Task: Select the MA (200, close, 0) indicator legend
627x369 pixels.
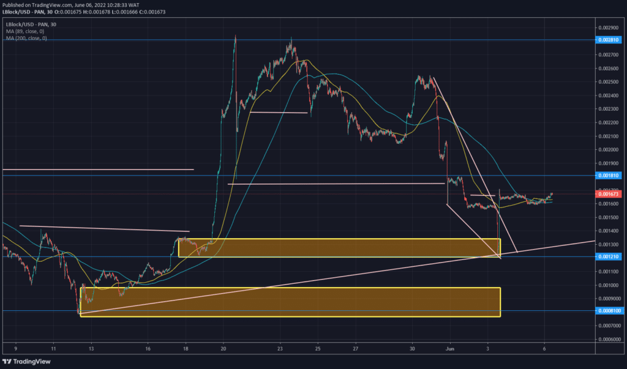Action: coord(26,38)
